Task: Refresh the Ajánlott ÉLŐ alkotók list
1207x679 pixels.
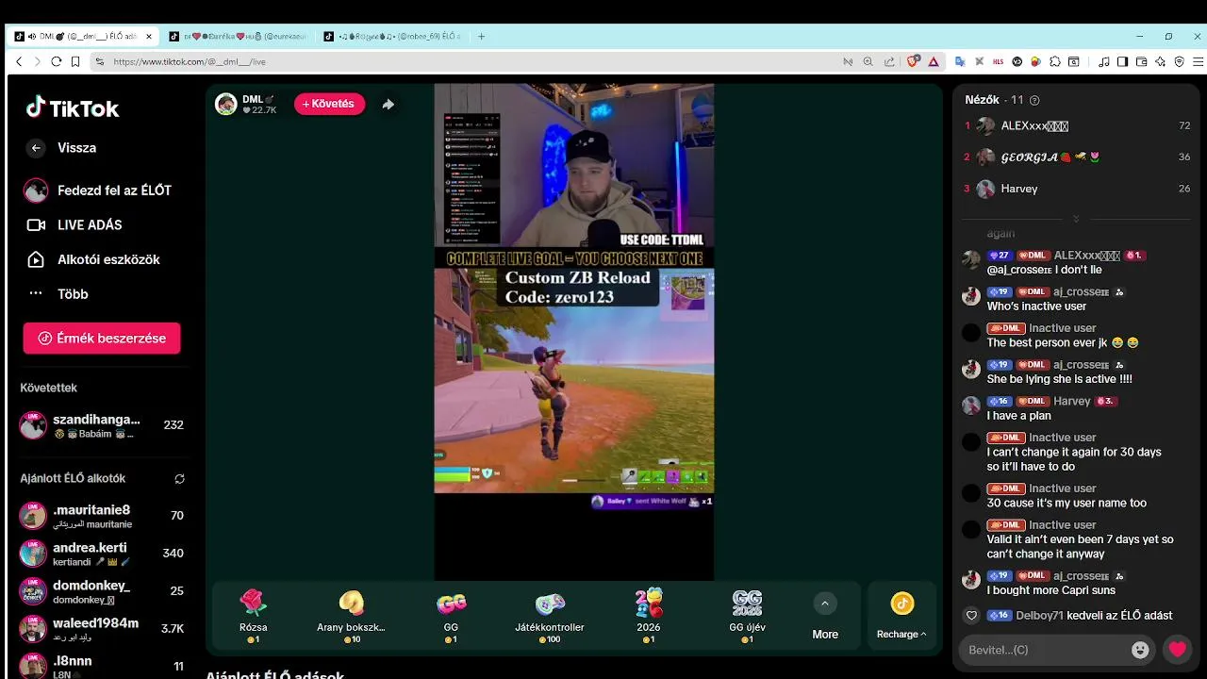Action: tap(179, 479)
